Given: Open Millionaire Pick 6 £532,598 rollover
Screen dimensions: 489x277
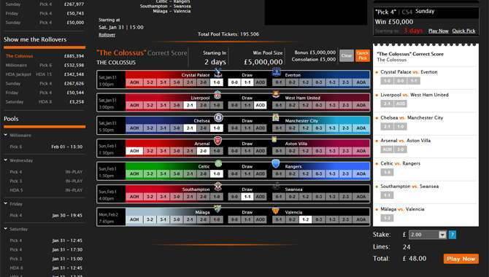Looking at the screenshot, I should [45, 65].
